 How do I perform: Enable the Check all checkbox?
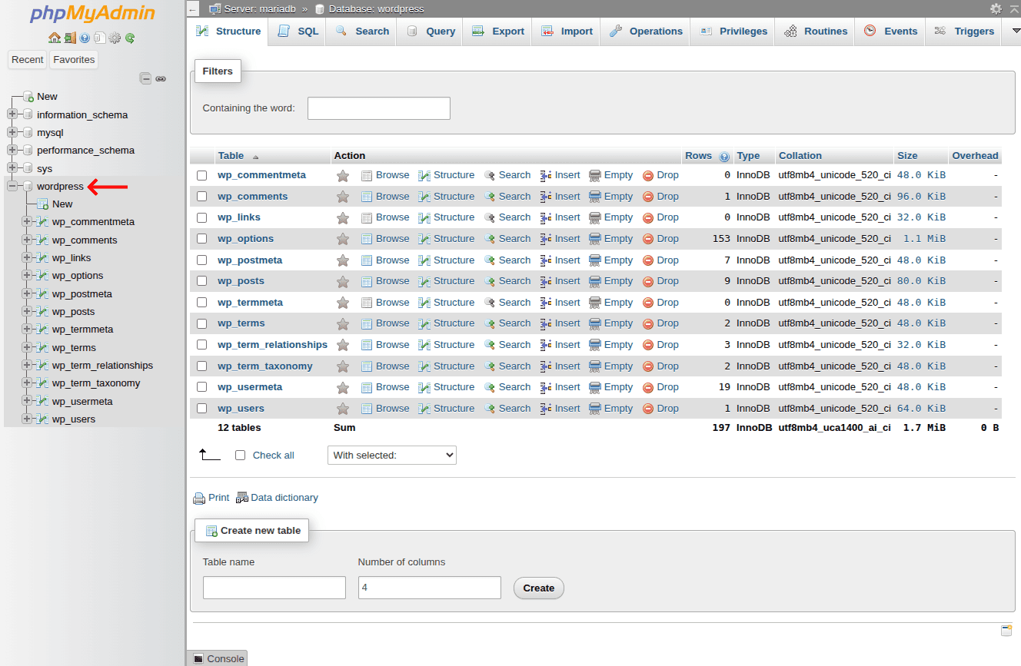[240, 456]
